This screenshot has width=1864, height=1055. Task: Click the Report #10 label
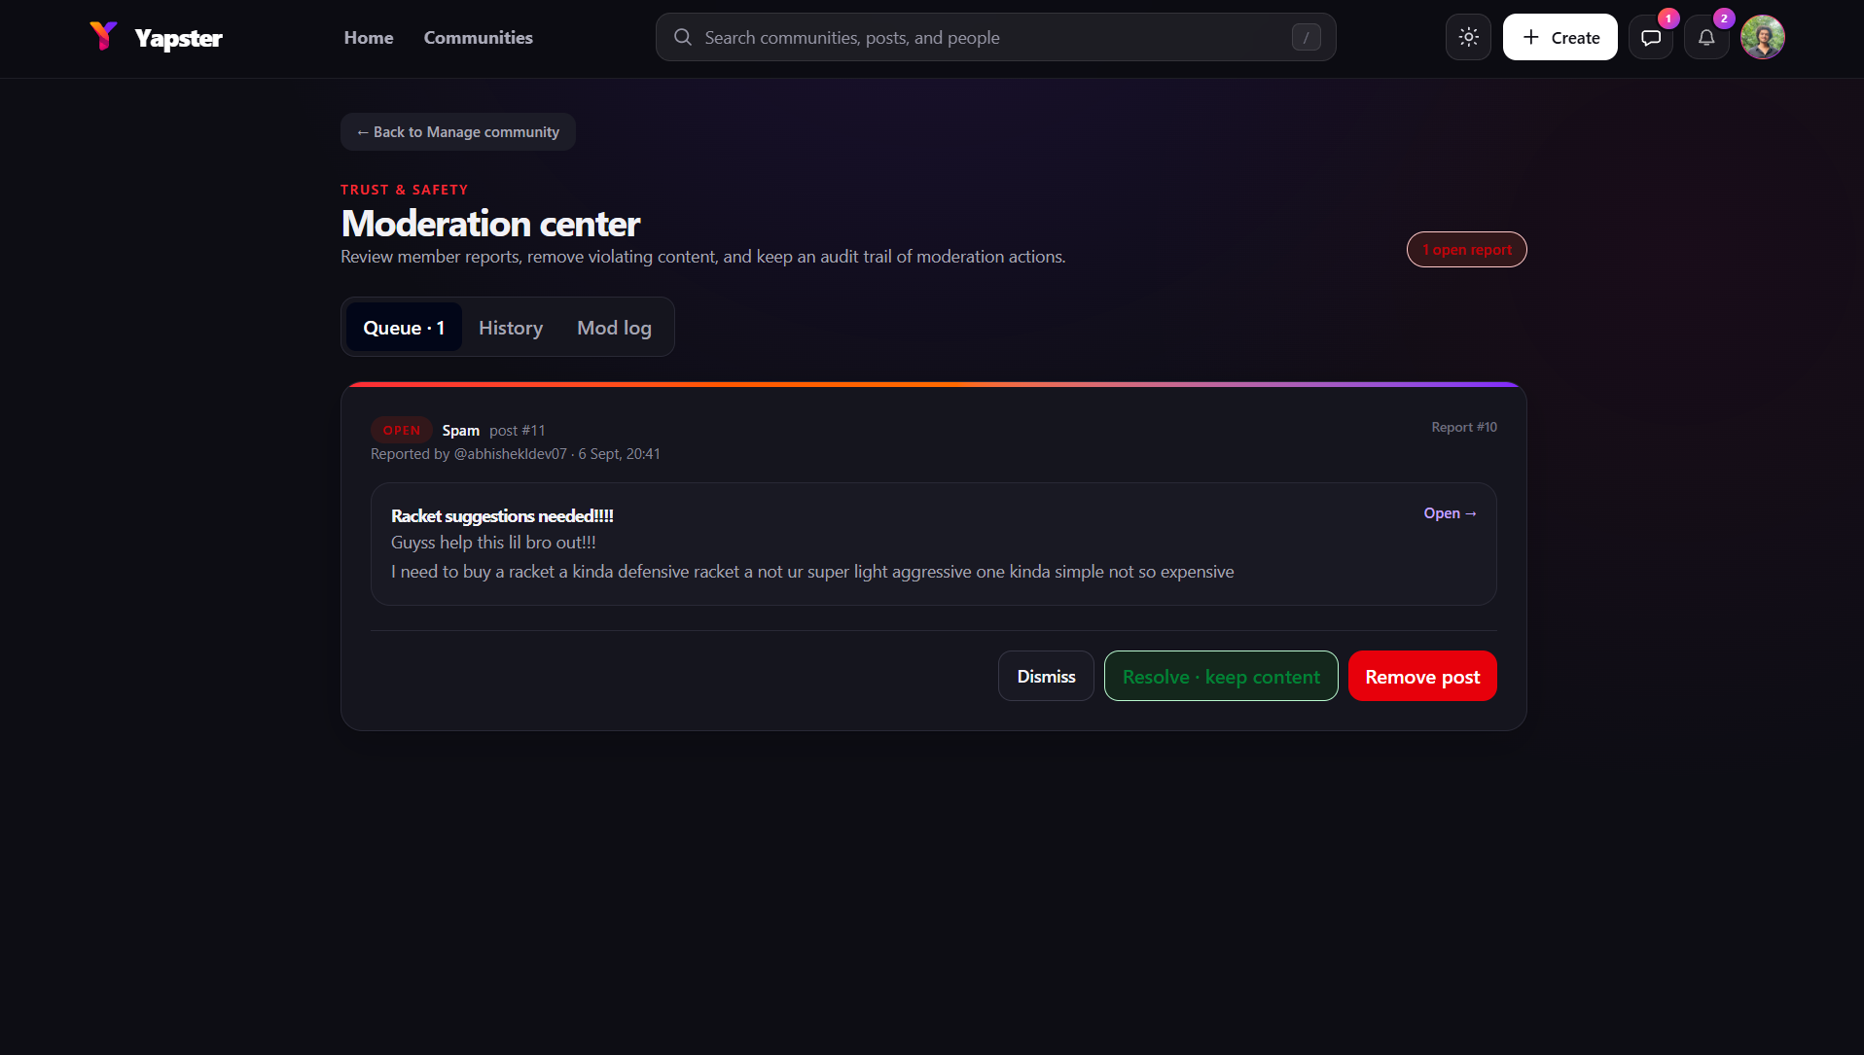click(x=1464, y=427)
